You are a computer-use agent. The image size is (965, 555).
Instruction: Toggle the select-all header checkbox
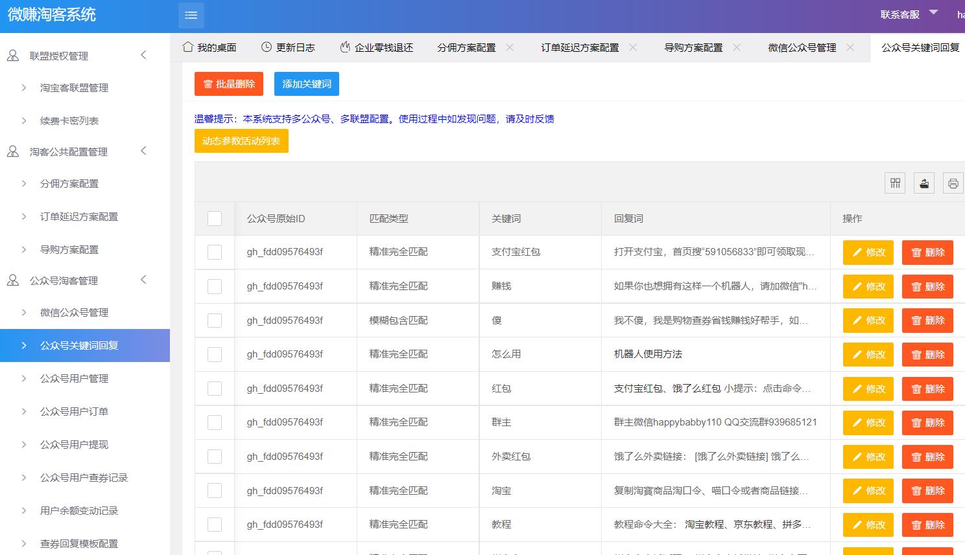215,218
